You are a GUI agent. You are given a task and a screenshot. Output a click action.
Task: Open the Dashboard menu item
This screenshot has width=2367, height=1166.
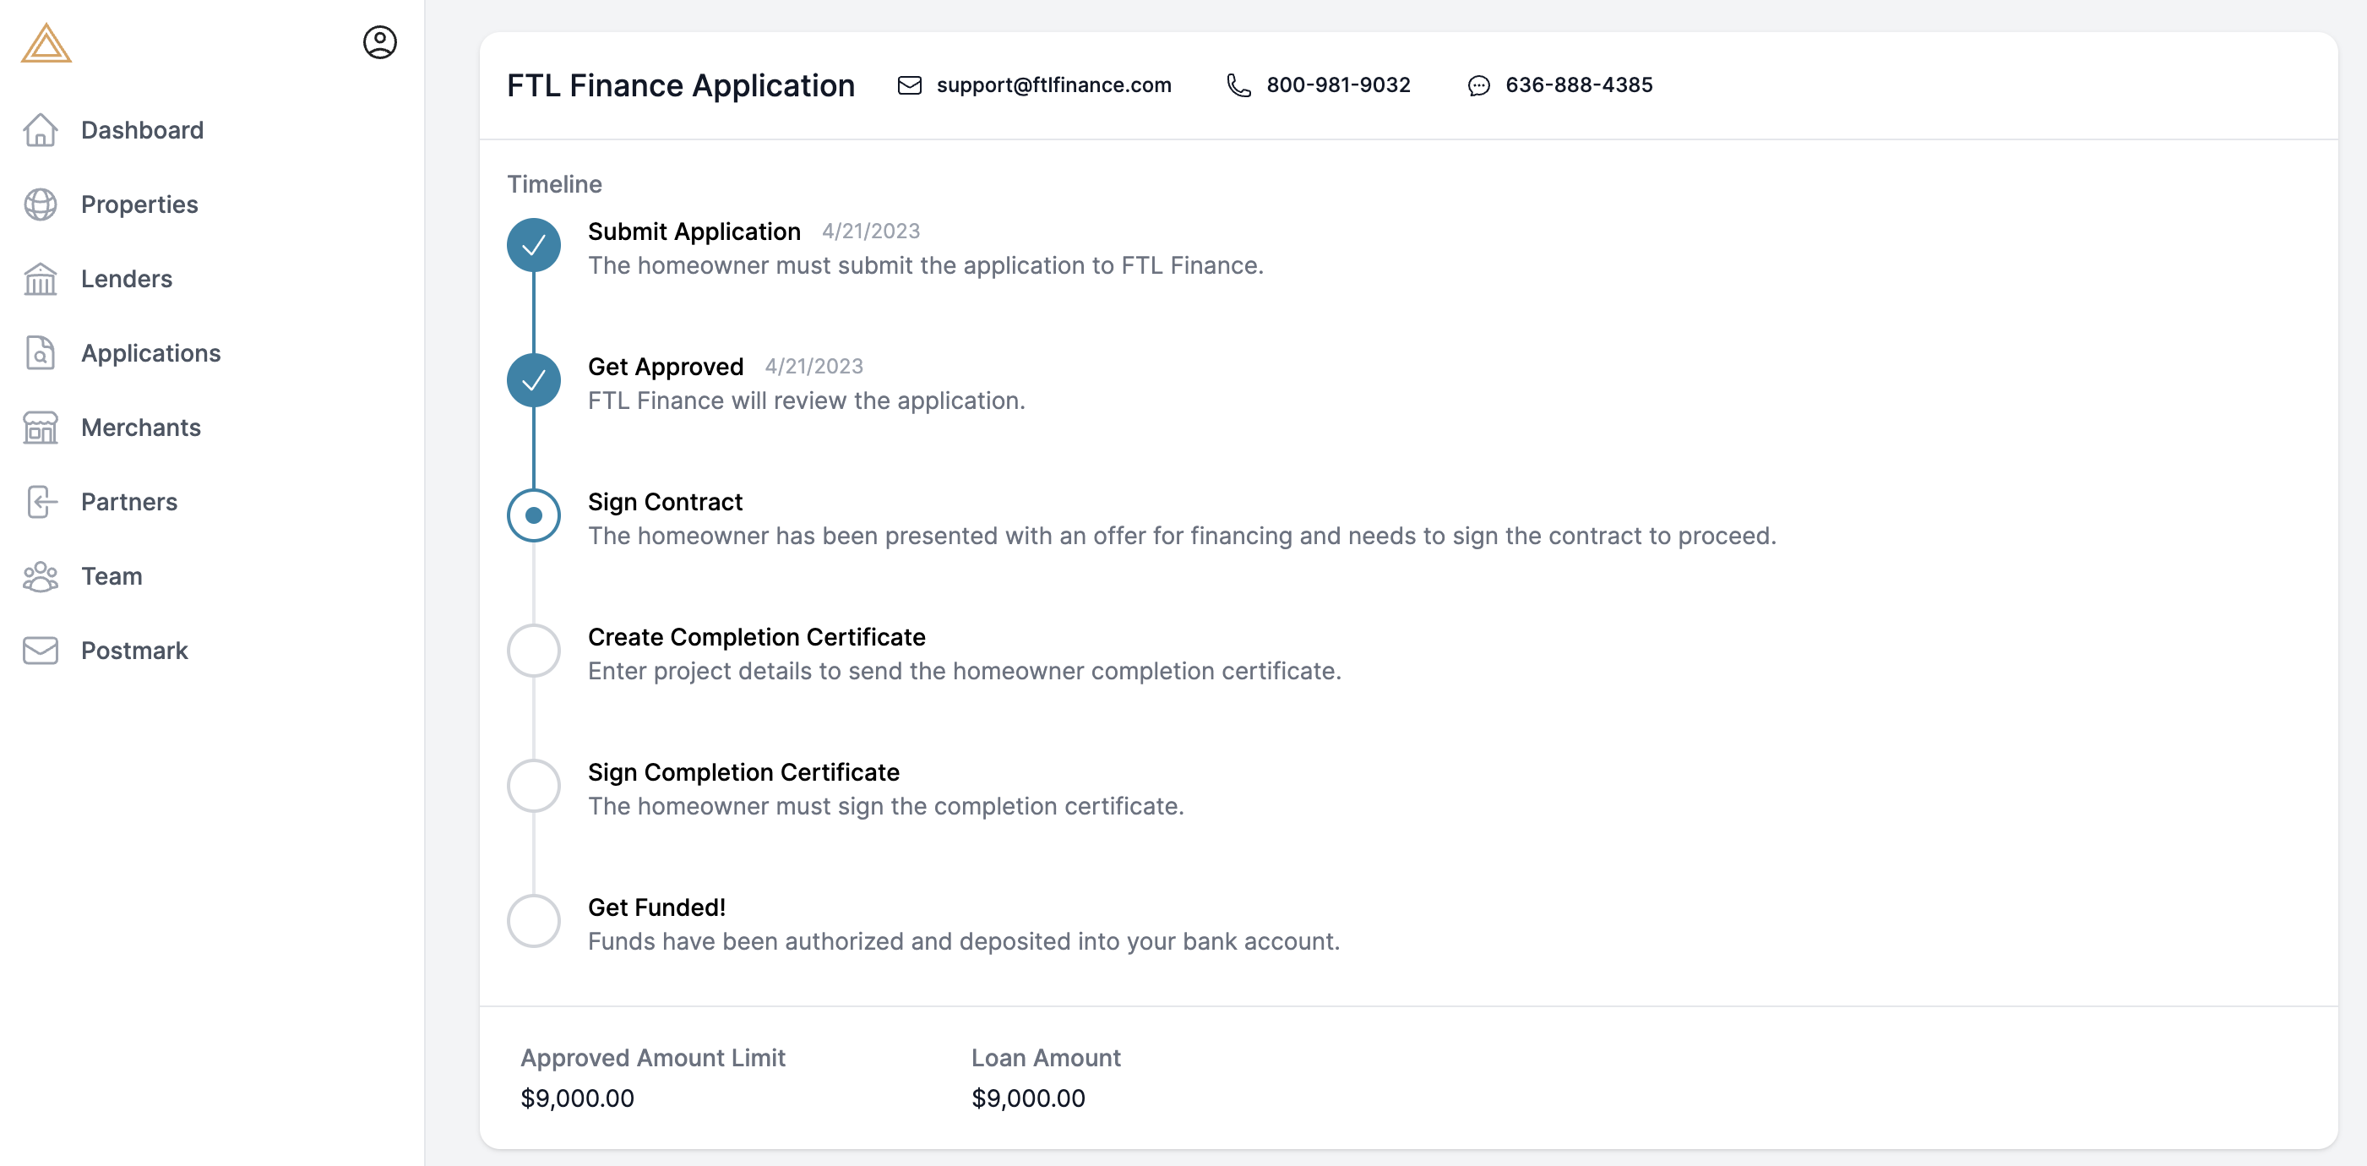143,130
